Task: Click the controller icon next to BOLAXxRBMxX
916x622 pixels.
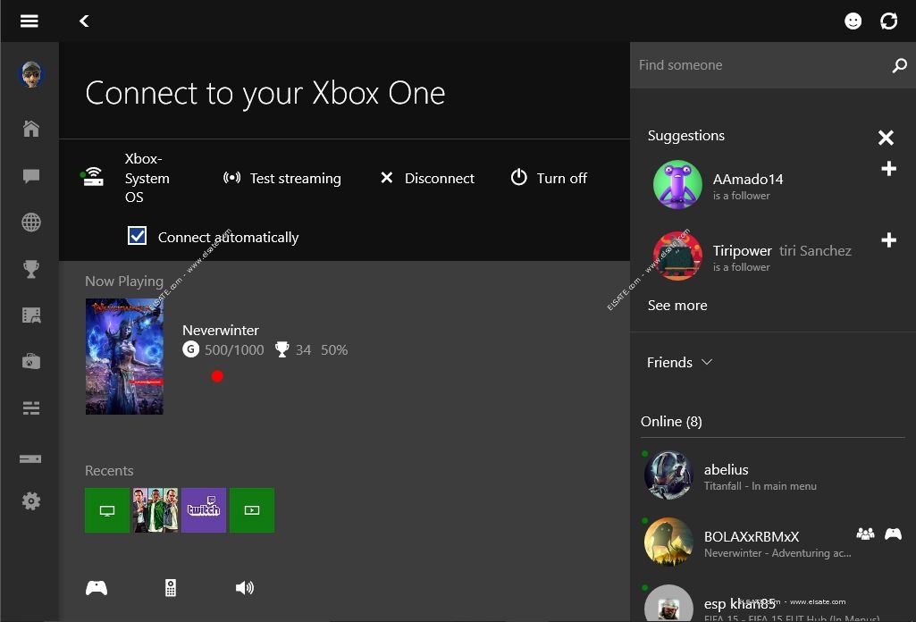Action: [893, 534]
